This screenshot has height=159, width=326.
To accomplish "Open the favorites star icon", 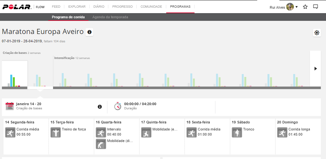I will [305, 7].
